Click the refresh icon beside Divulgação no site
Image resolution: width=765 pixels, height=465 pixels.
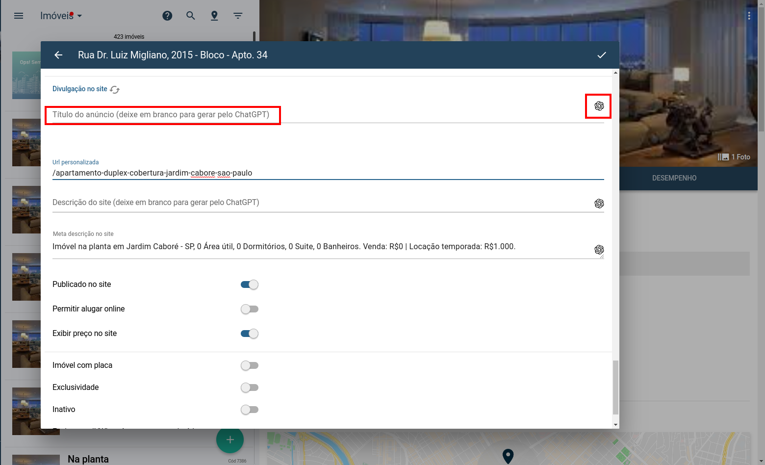click(115, 89)
